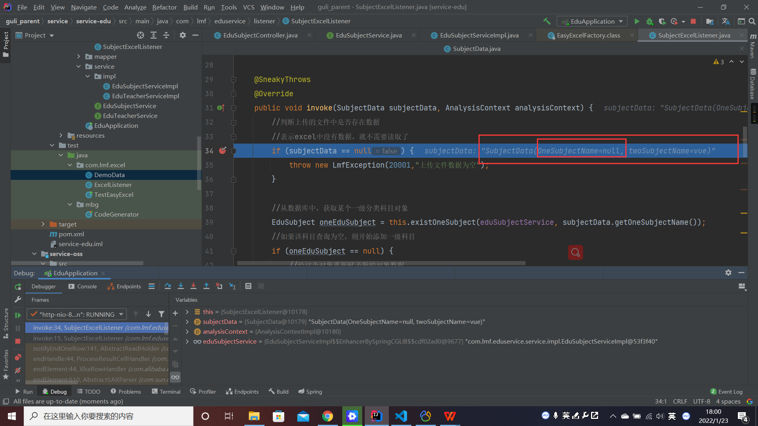The image size is (758, 426).
Task: Switch to EduSubjectServiceImpl.java tab
Action: coord(479,35)
